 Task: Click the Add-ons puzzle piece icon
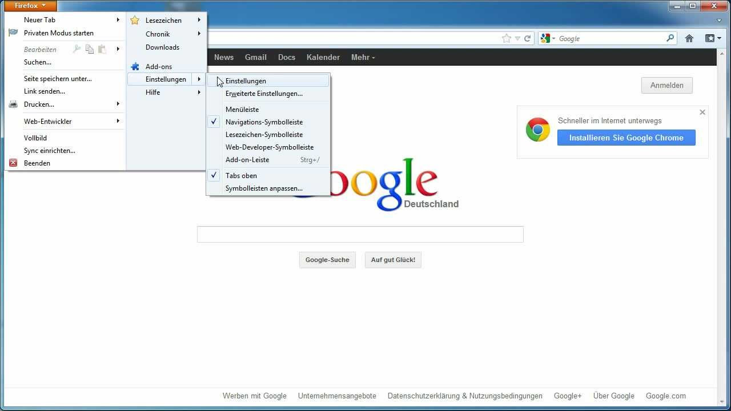(135, 67)
